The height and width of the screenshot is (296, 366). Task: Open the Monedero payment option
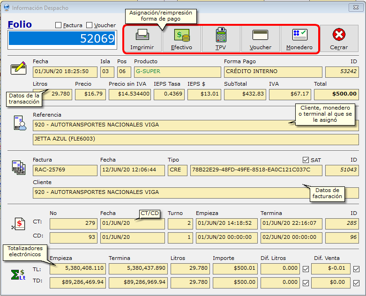point(299,38)
